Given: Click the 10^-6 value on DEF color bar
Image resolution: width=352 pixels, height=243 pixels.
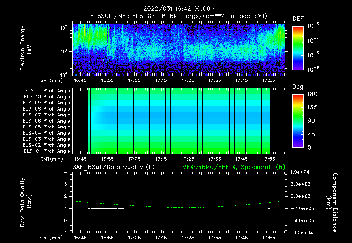Looking at the screenshot, I should coord(313,69).
